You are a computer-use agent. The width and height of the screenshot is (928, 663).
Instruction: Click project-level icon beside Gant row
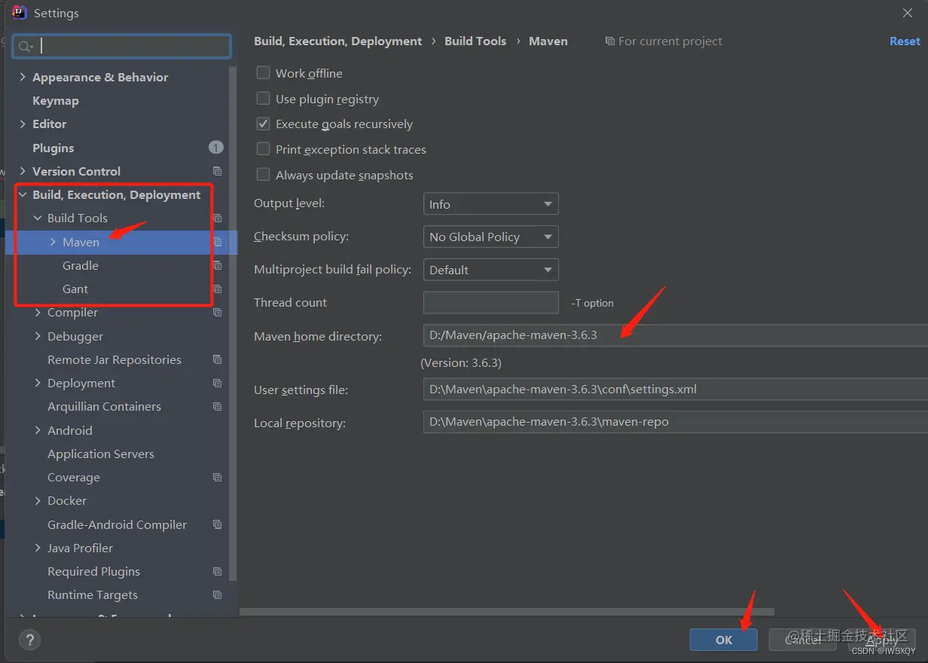[218, 289]
